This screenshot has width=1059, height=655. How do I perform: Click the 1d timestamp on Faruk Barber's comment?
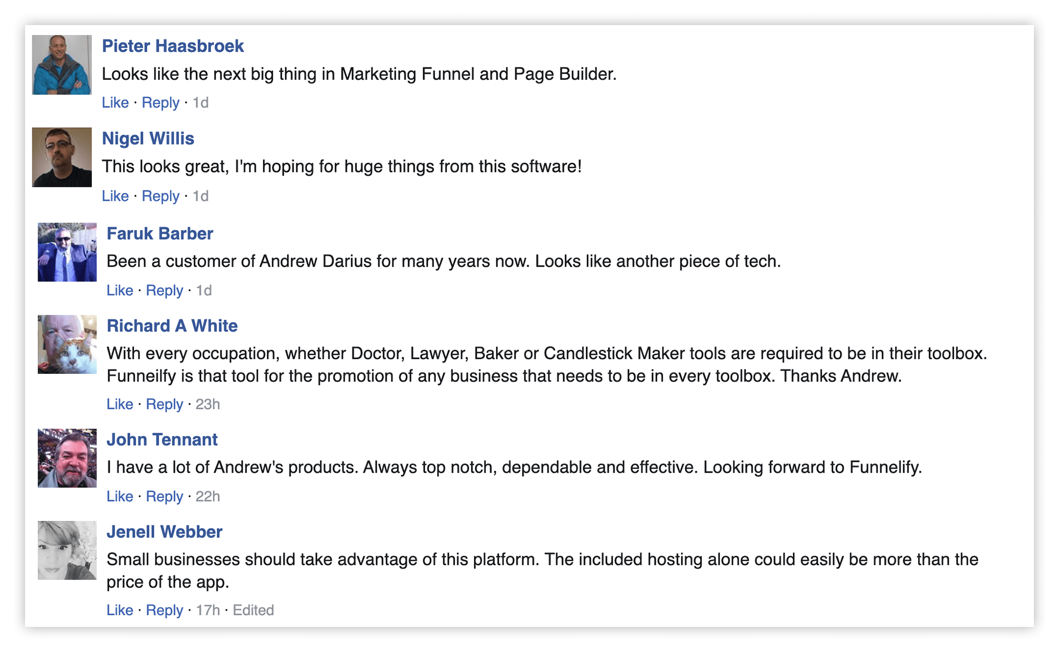click(x=204, y=290)
